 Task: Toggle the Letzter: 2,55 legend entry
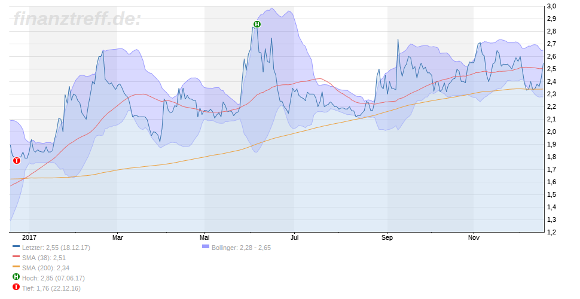pos(56,247)
